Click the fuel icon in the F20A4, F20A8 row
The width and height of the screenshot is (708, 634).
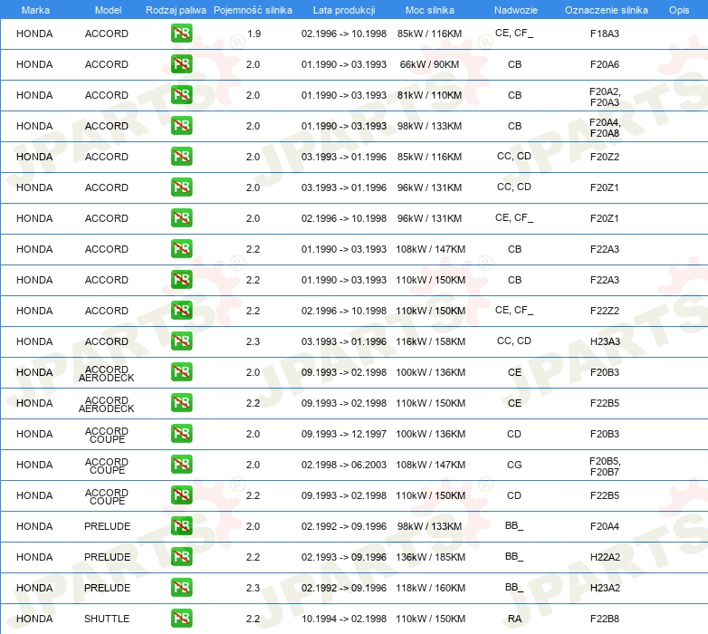point(181,126)
